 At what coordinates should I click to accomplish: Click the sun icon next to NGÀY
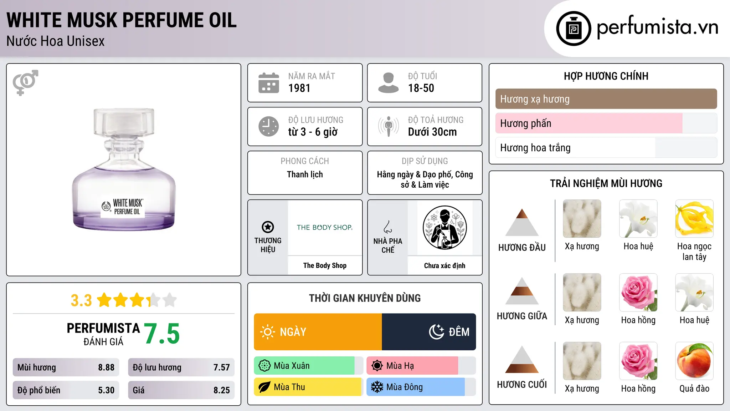[x=268, y=332]
